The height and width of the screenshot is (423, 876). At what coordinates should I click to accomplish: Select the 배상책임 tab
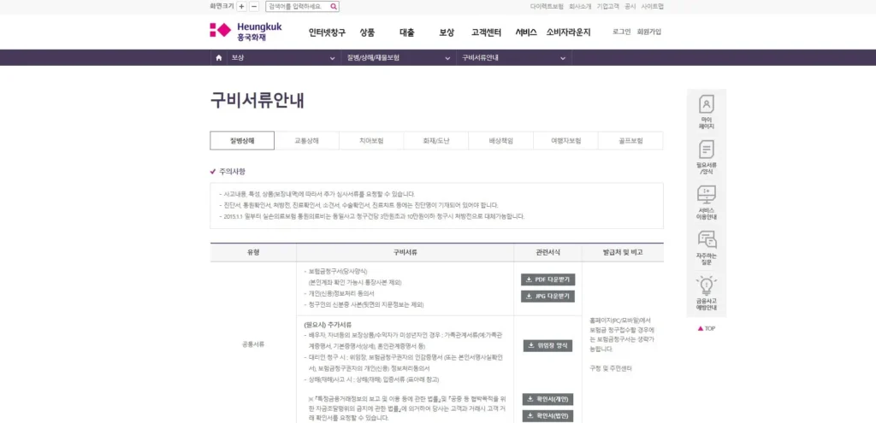[x=501, y=141]
